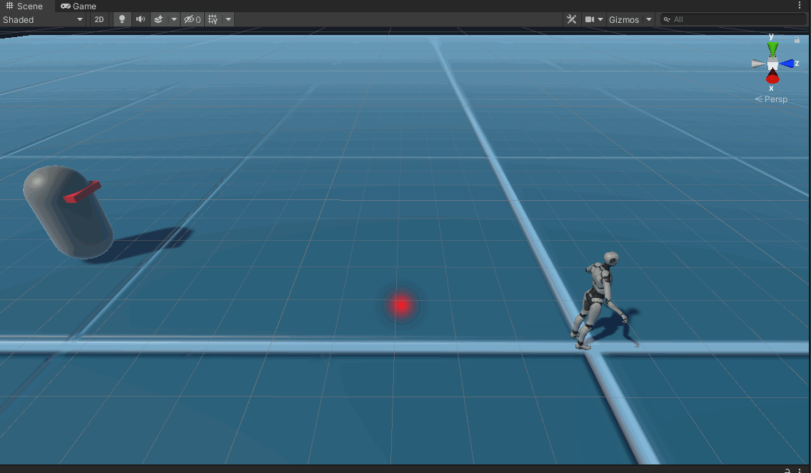The width and height of the screenshot is (811, 473).
Task: Toggle Persp projection label
Action: point(771,99)
